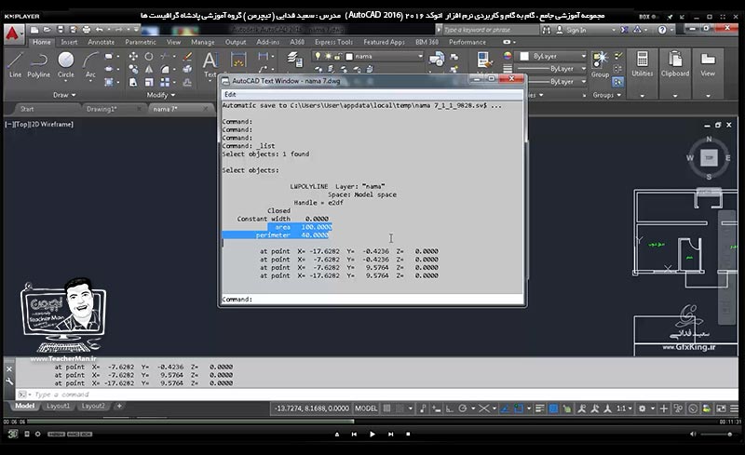Screen dimensions: 745x455
Task: Click the Group icon
Action: (x=600, y=65)
